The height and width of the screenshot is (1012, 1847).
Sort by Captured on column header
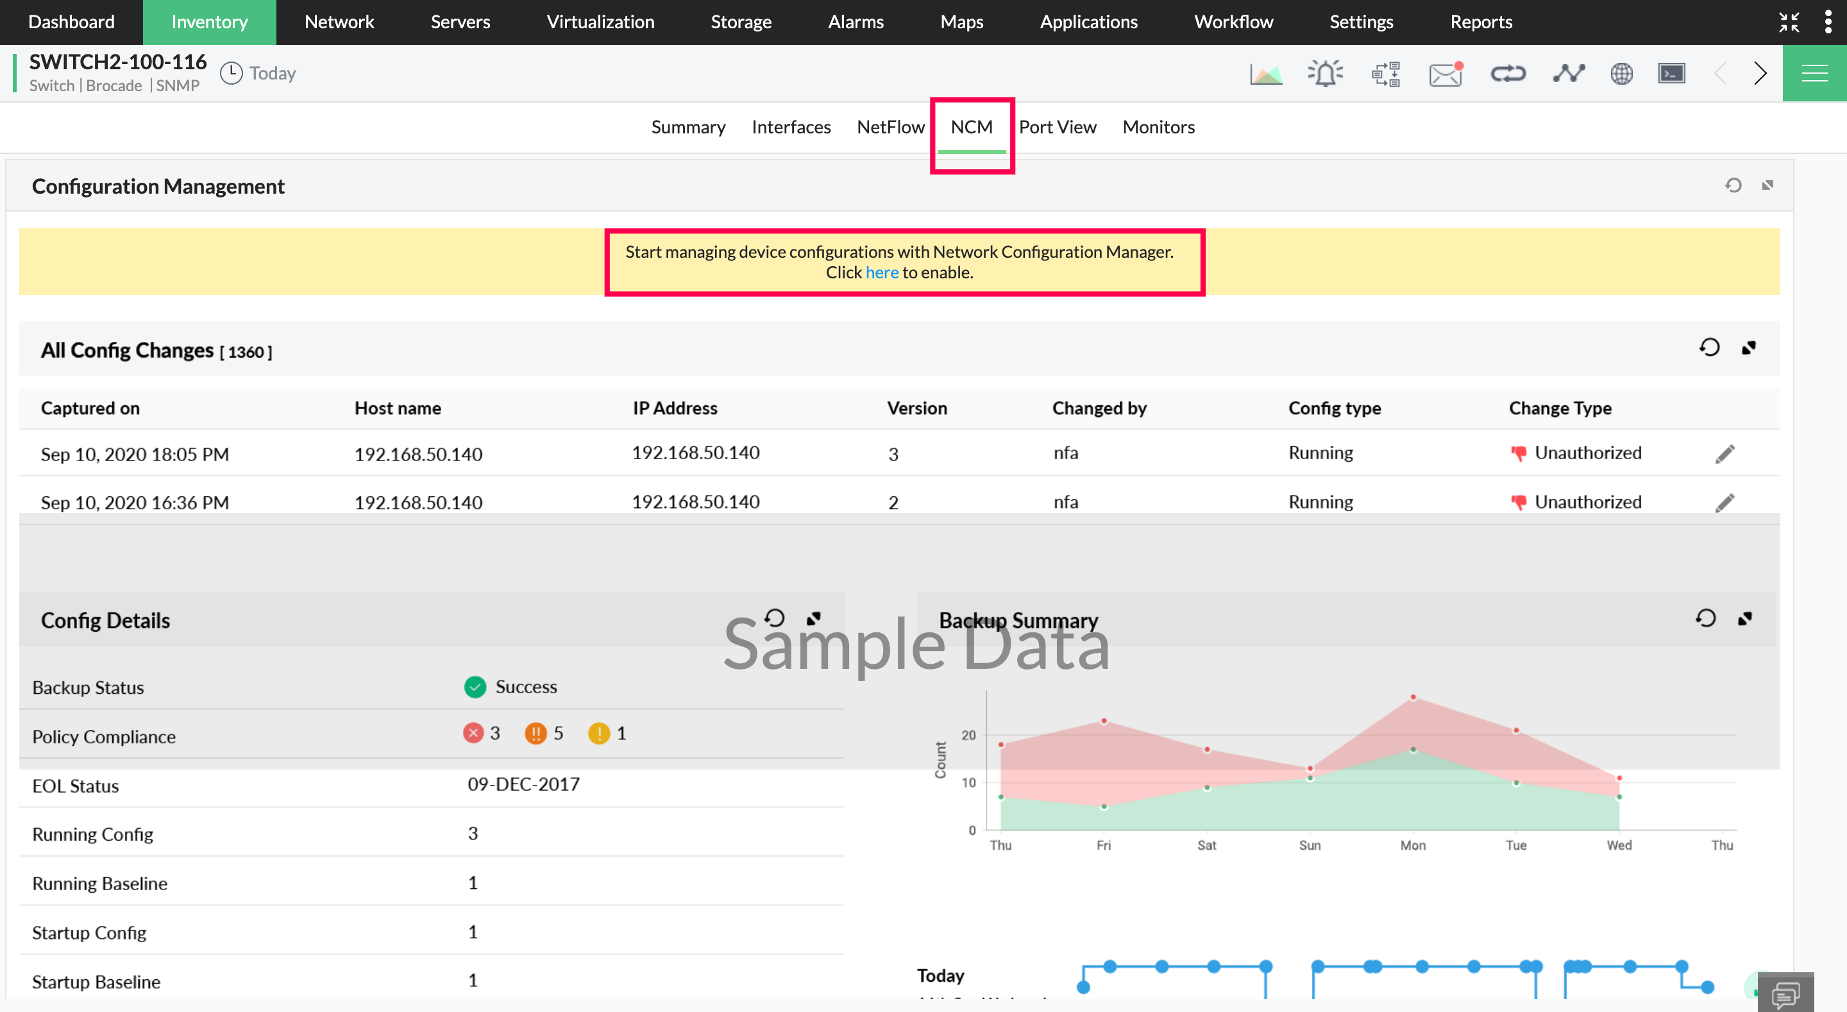click(x=90, y=408)
